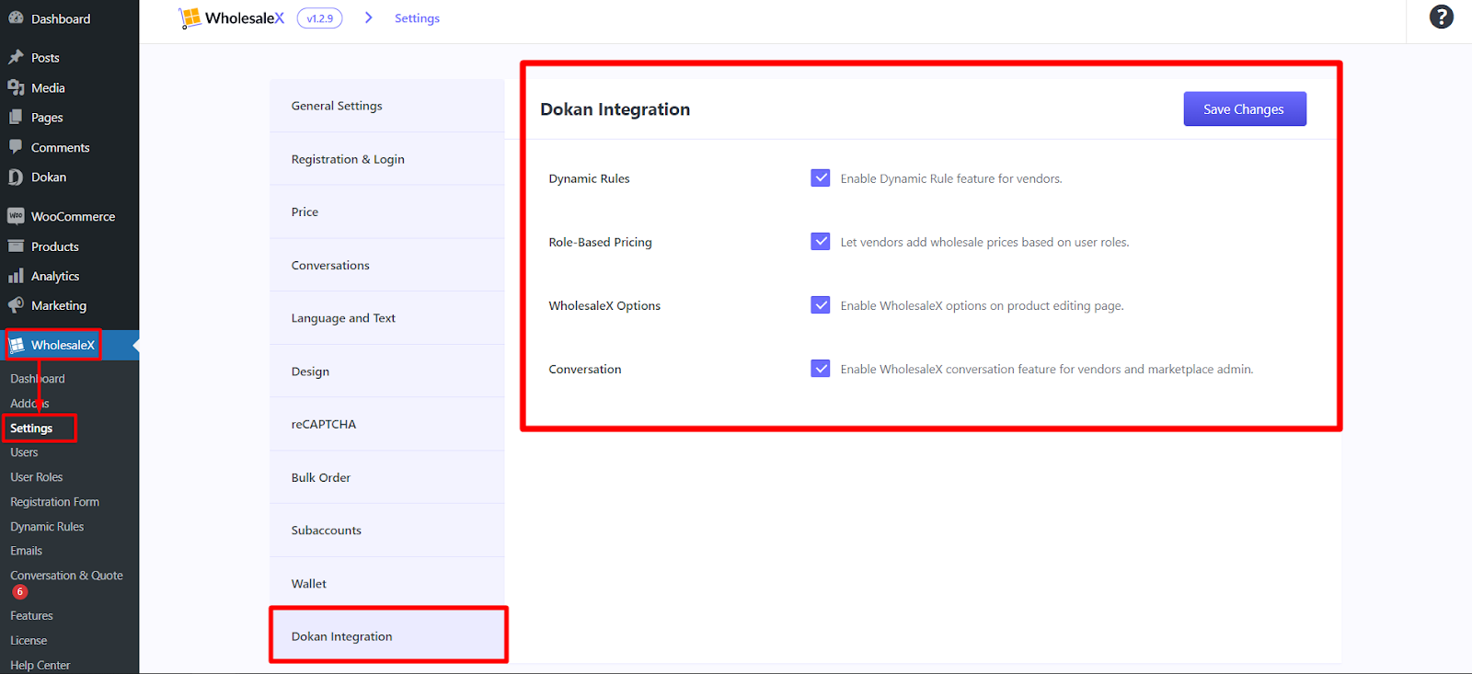
Task: Open reCAPTCHA settings tab
Action: tap(387, 424)
